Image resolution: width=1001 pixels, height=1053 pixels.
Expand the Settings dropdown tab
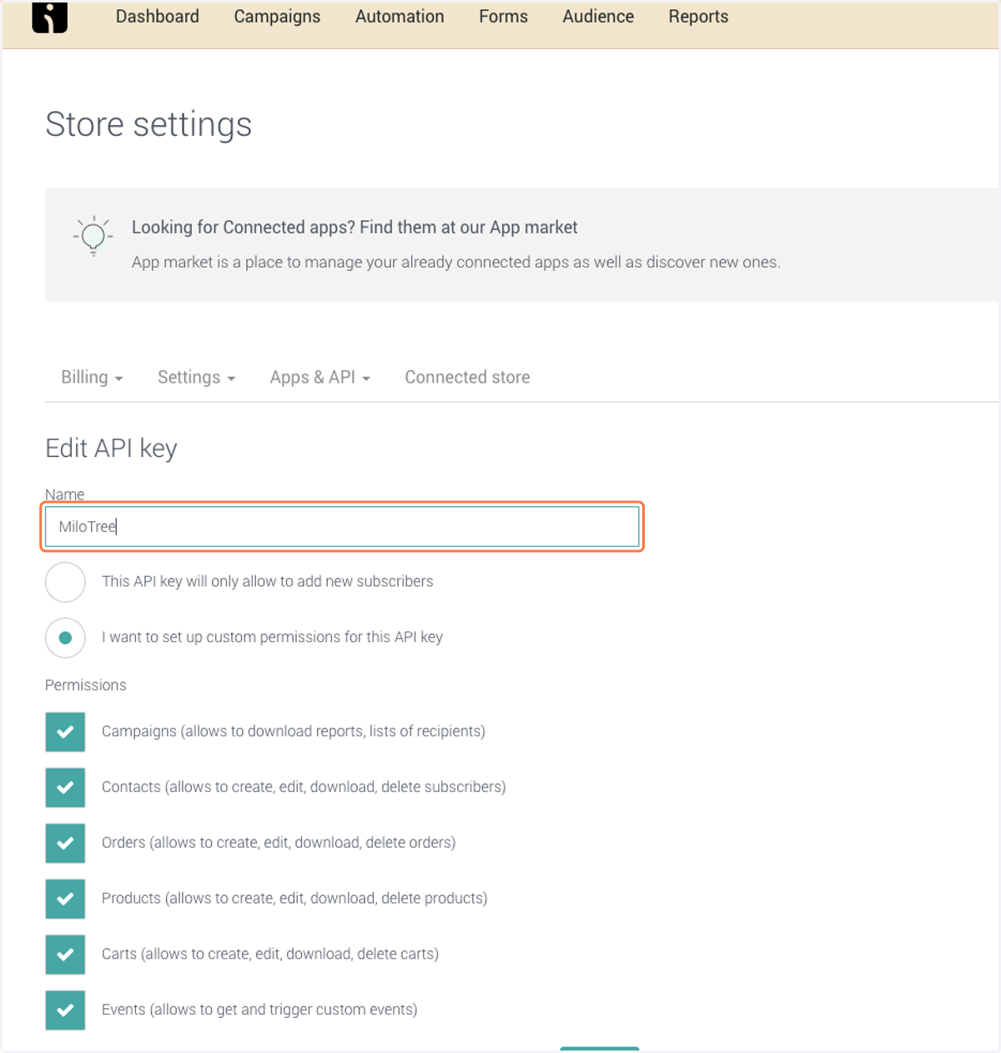[x=196, y=377]
